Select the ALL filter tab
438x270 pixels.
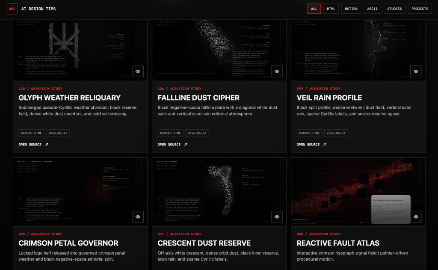click(x=314, y=9)
